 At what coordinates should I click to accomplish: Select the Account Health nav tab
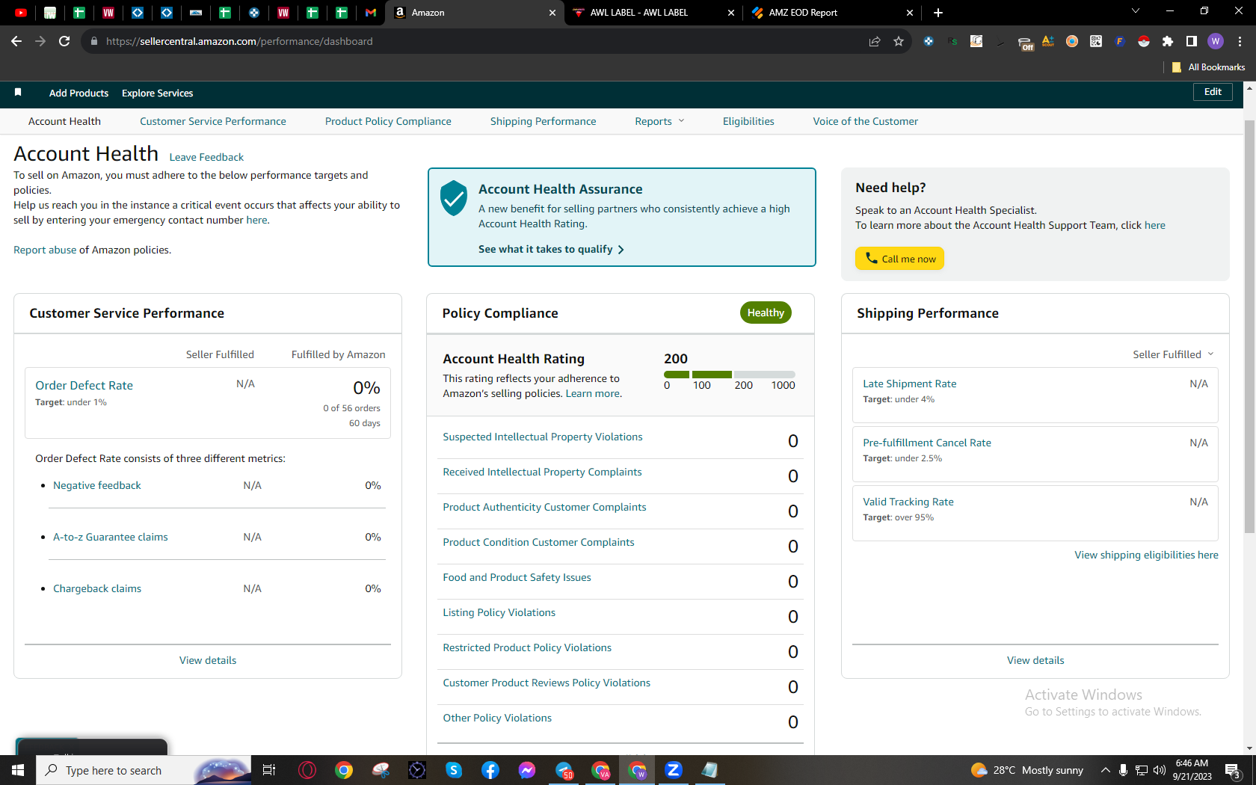click(x=64, y=121)
